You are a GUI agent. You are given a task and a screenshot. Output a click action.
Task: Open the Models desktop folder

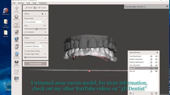6,34
